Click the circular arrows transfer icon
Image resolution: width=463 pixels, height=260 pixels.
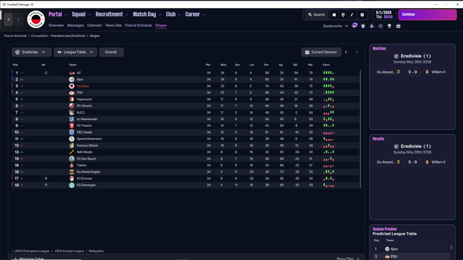point(381,26)
